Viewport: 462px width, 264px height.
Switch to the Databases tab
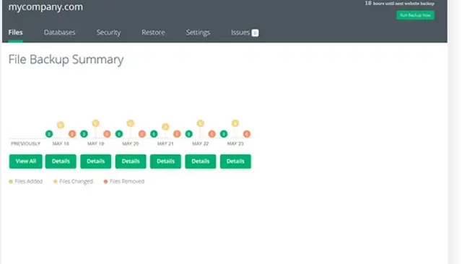click(59, 32)
